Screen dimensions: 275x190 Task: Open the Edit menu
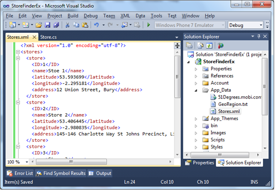click(x=22, y=16)
